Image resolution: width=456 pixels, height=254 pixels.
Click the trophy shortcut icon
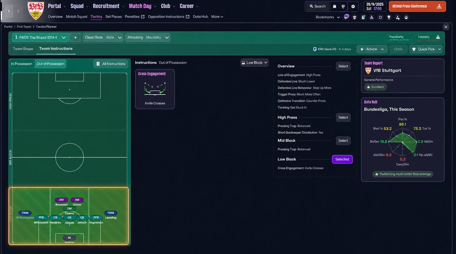click(389, 17)
